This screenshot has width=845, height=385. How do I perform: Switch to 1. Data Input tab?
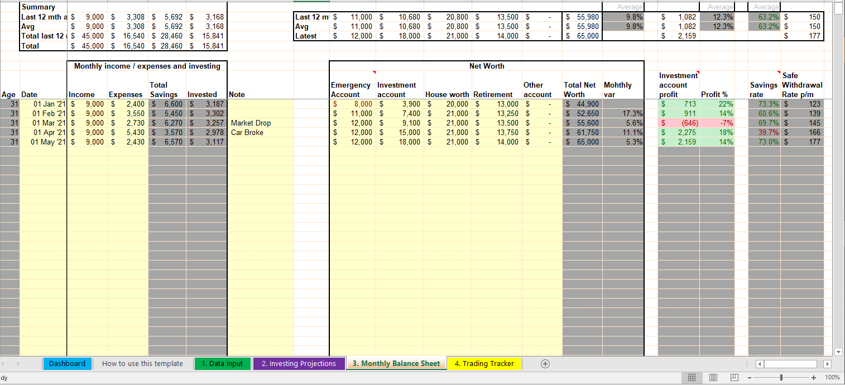click(x=222, y=364)
